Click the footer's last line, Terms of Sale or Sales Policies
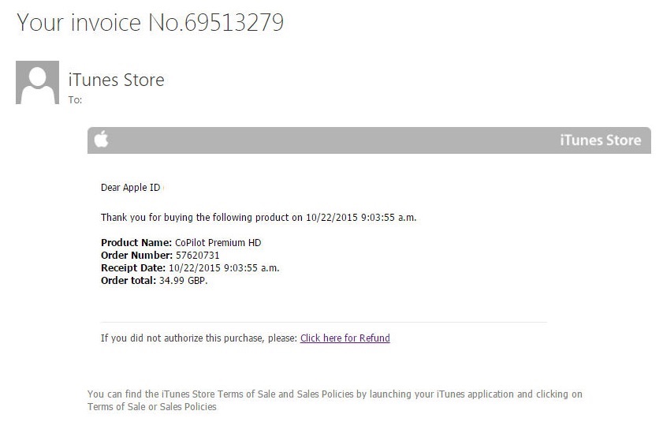663x437 pixels. [151, 407]
